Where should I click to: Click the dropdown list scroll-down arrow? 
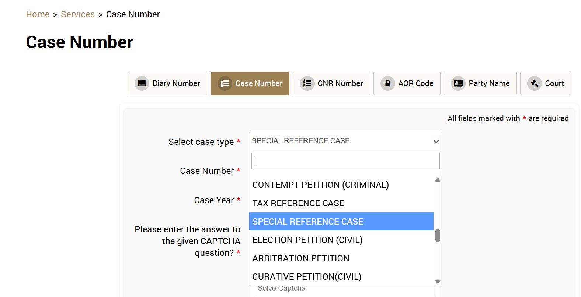[x=438, y=282]
